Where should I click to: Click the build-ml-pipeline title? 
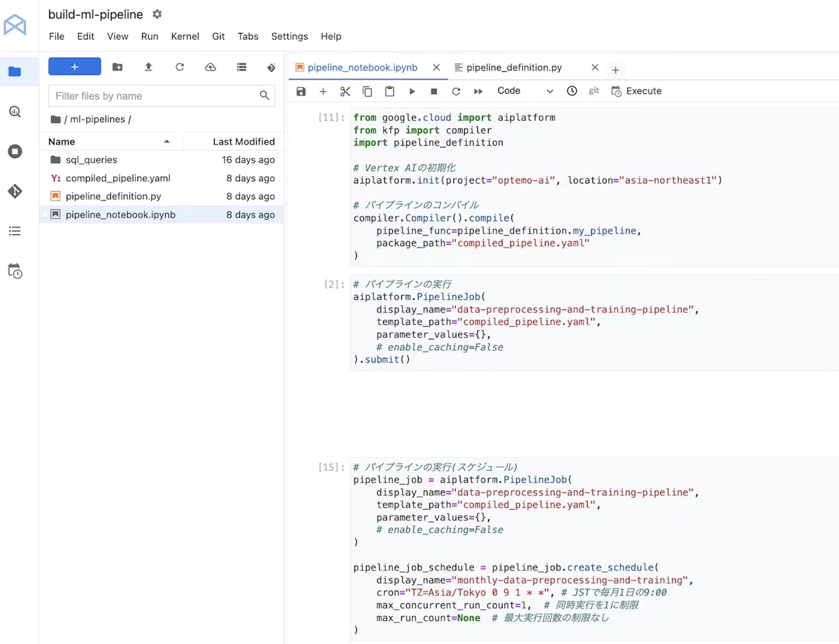(x=96, y=14)
